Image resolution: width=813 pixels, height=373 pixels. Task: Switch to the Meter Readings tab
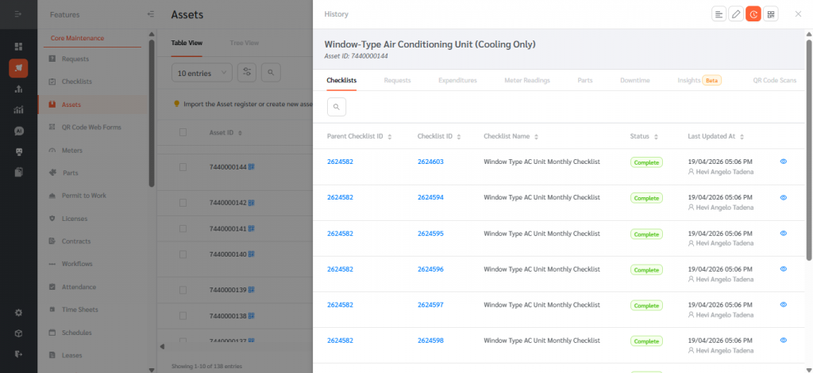(x=527, y=80)
